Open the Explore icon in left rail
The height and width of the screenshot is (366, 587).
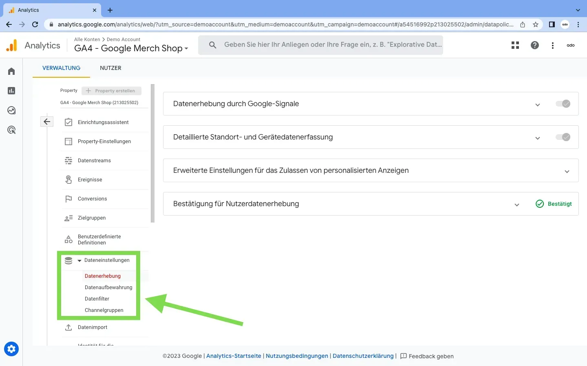coord(11,110)
